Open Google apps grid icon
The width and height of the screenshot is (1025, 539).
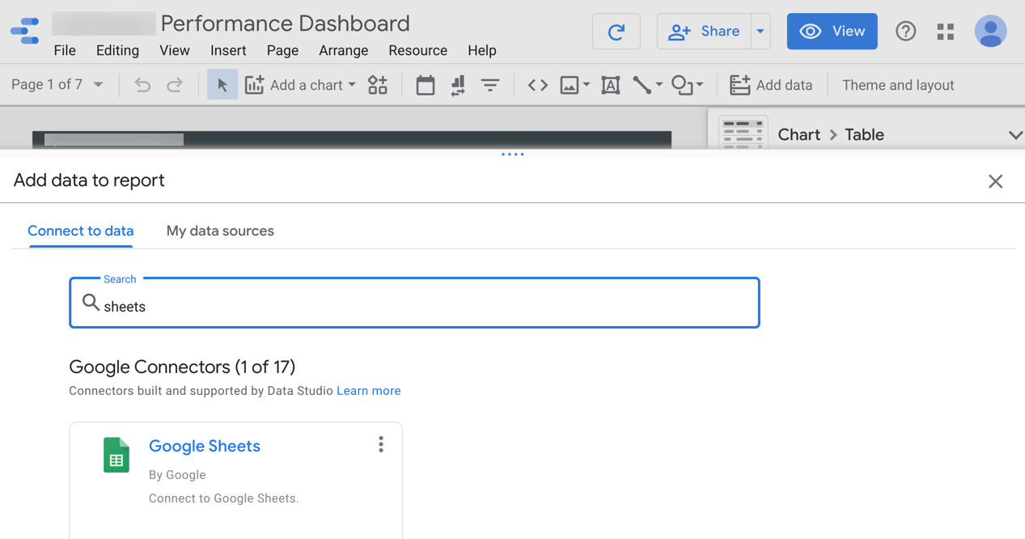pos(946,32)
